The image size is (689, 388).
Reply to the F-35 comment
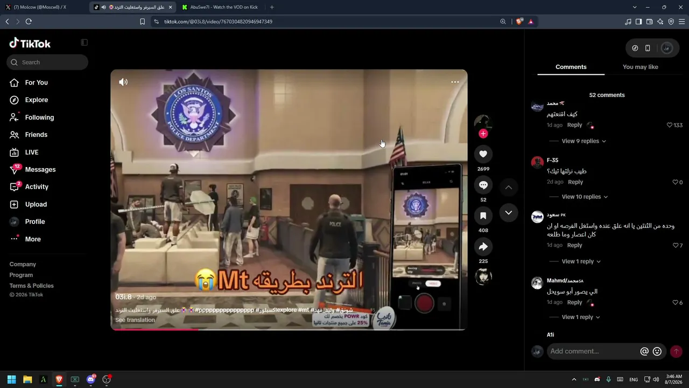click(575, 182)
